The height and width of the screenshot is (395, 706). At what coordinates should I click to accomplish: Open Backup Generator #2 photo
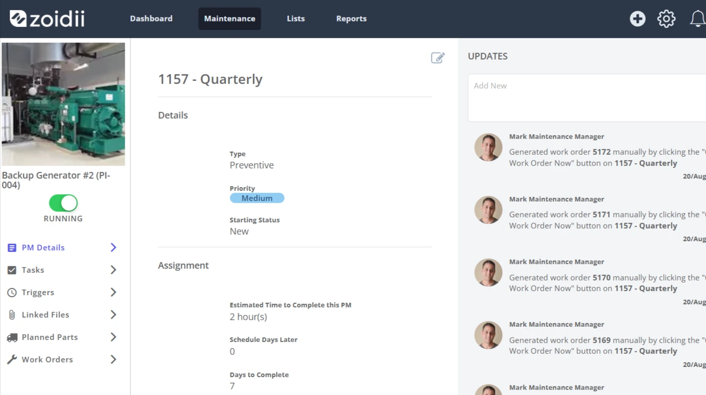tap(63, 104)
